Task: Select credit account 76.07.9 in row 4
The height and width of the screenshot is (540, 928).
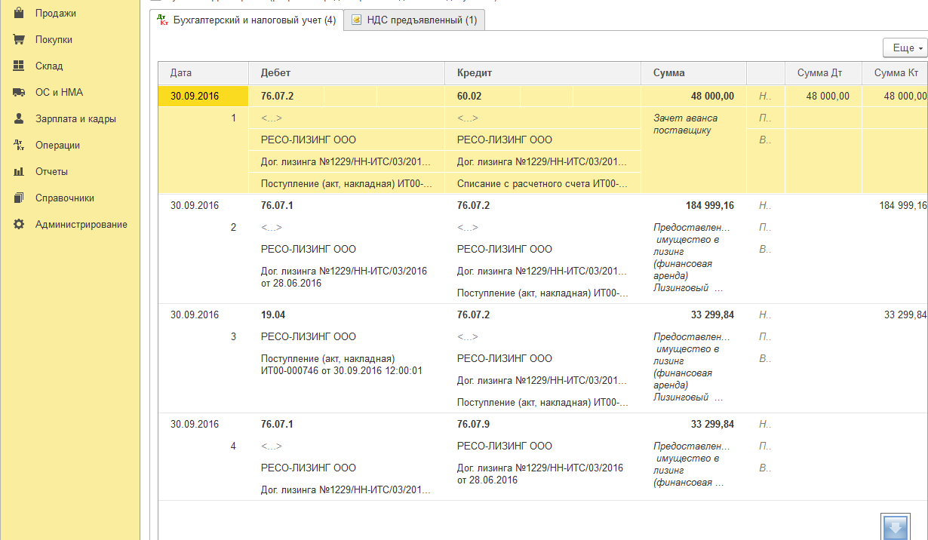Action: [474, 424]
